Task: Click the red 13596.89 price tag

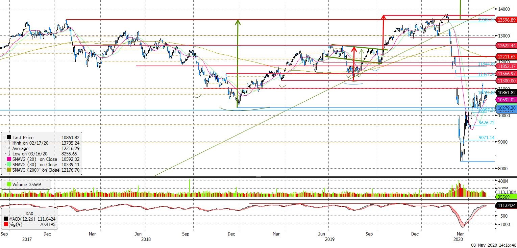Action: click(x=506, y=20)
